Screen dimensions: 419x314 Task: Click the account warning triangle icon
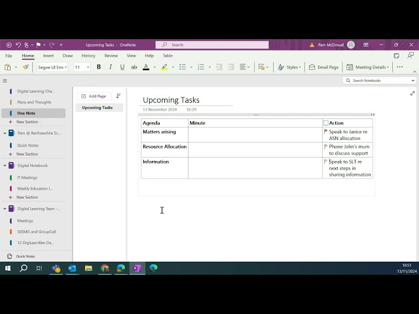click(312, 45)
